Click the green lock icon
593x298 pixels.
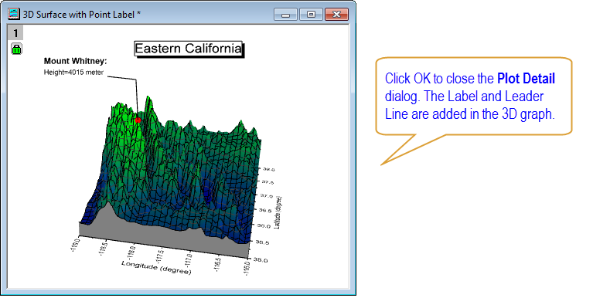click(x=16, y=49)
